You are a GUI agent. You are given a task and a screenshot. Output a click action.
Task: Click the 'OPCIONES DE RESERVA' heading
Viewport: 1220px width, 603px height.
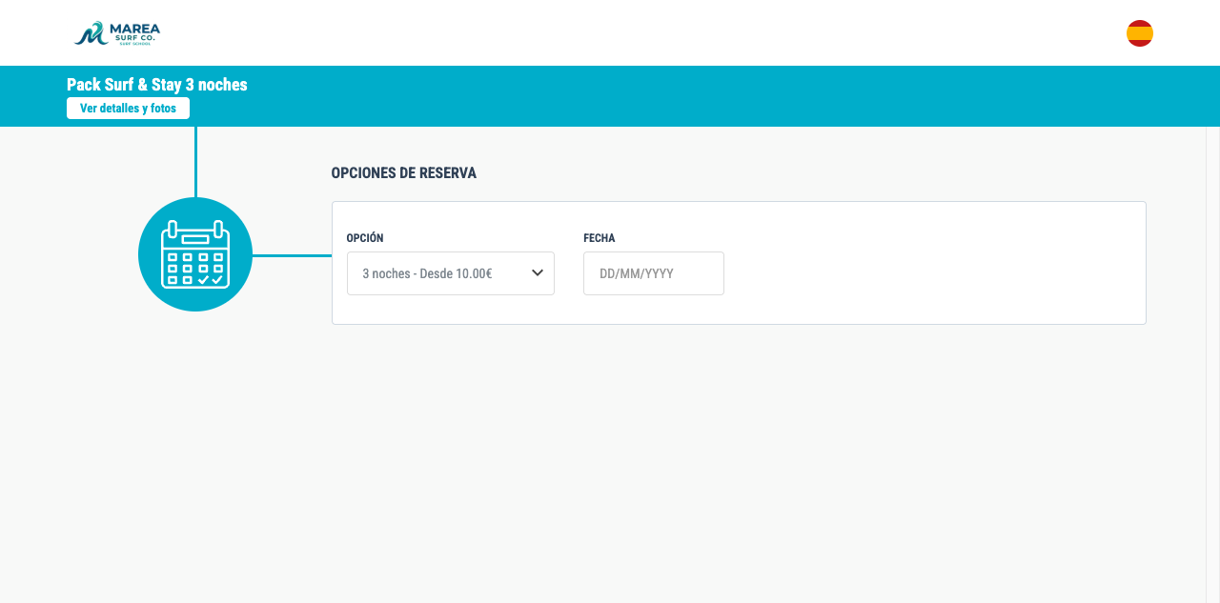click(x=404, y=173)
